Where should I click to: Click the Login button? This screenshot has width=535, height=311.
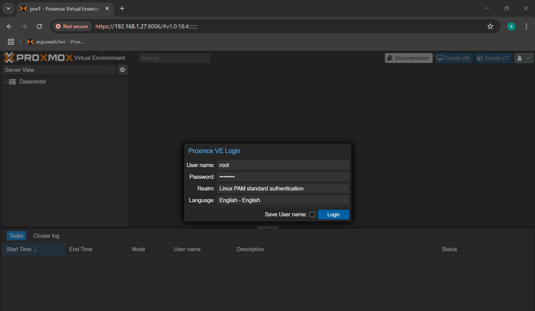tap(333, 214)
